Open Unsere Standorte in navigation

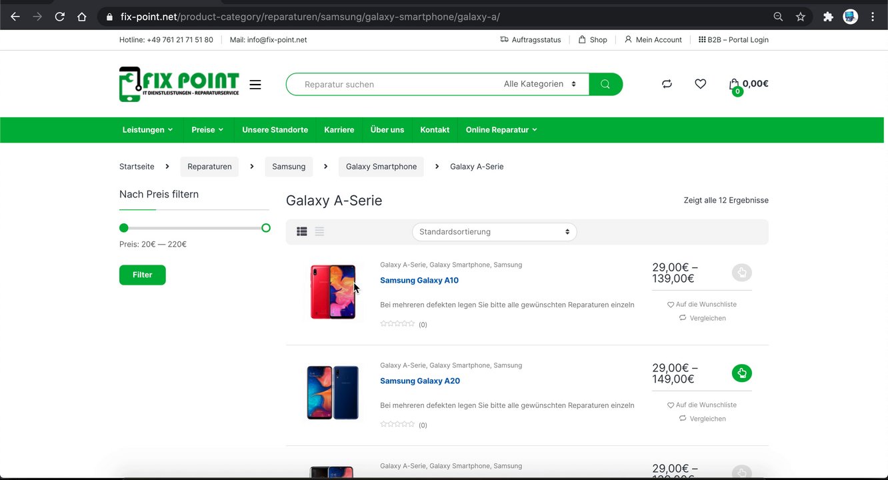click(275, 130)
